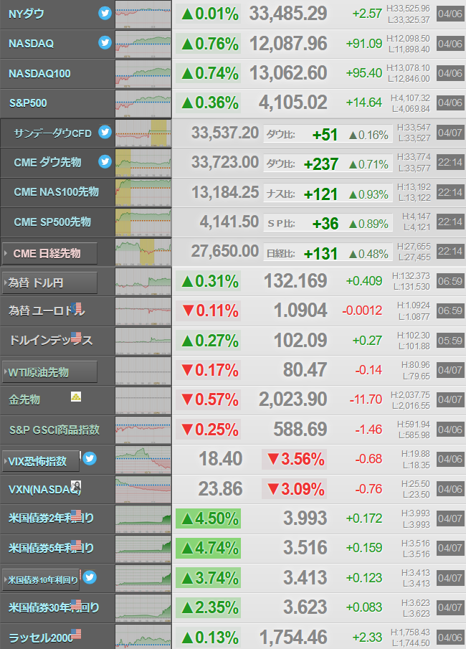Viewport: 466px width, 649px height.
Task: Click the ＳＰ比 +36 value
Action: point(325,224)
